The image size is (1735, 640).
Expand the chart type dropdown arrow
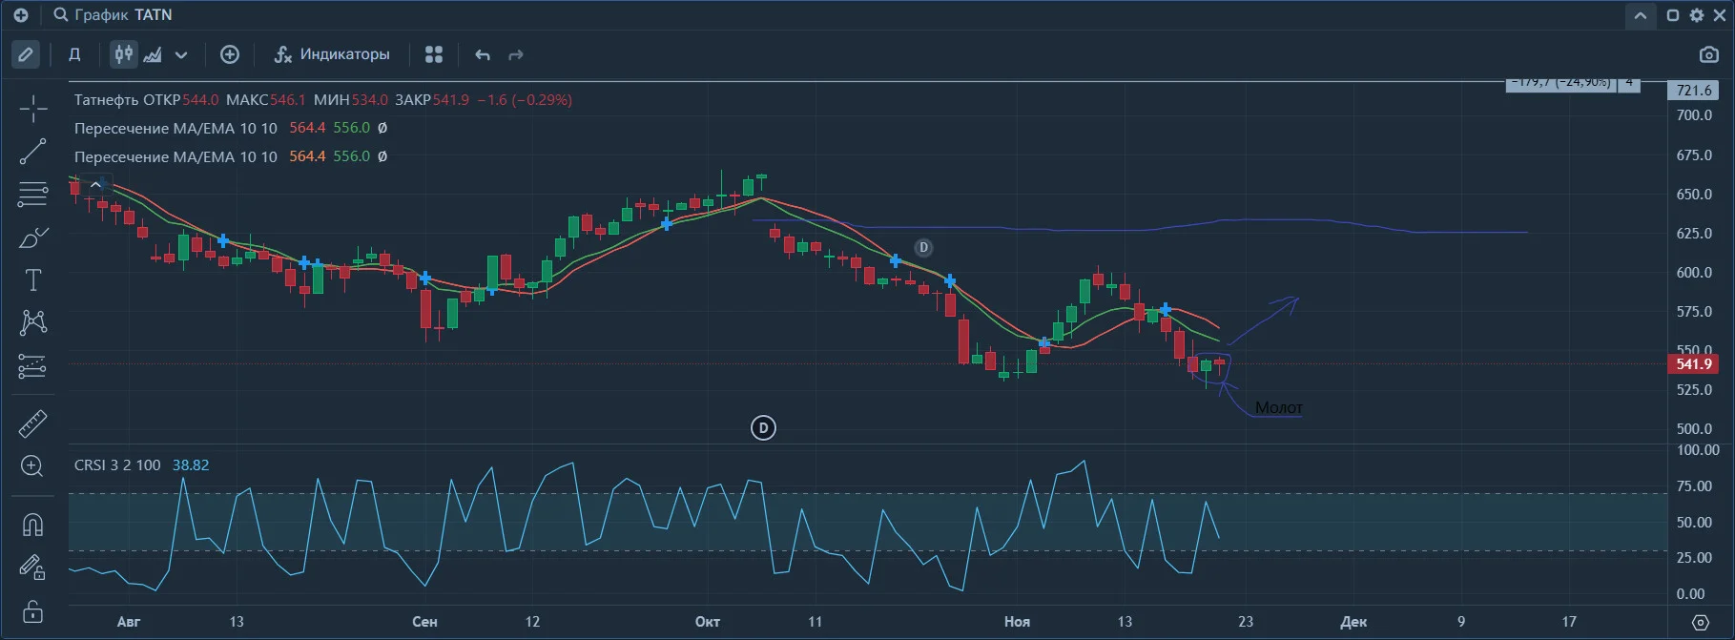[x=181, y=55]
